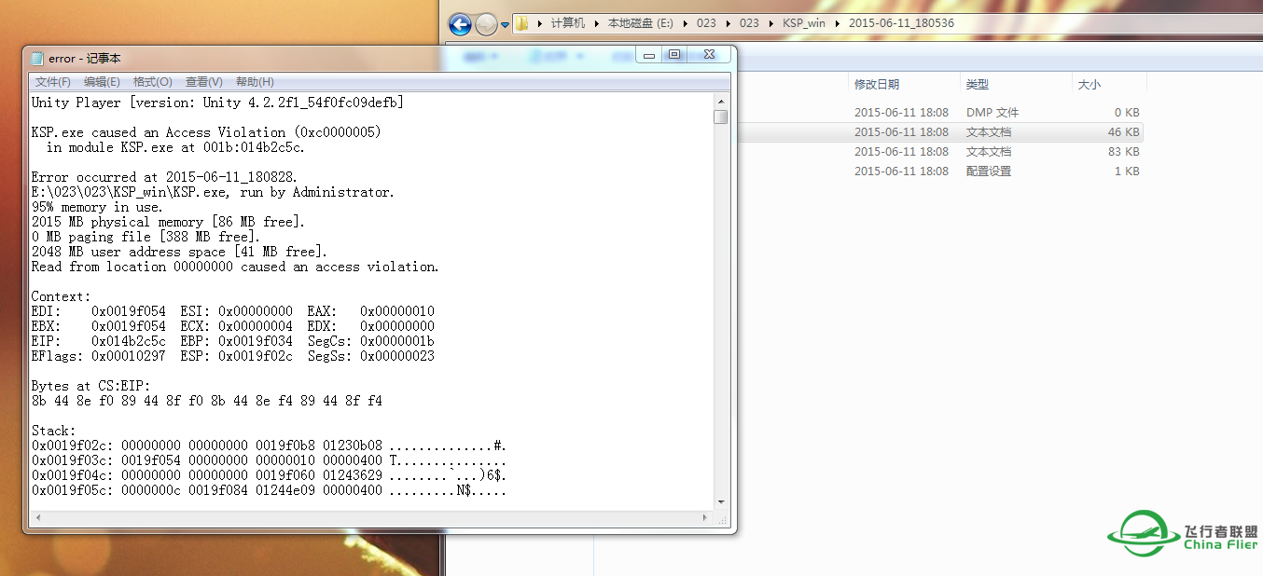The image size is (1263, 576).
Task: Open the 编辑(E) menu in Notepad
Action: (102, 82)
